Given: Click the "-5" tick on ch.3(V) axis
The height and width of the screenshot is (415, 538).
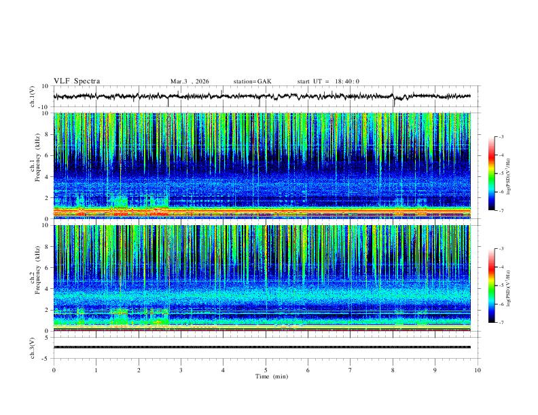Looking at the screenshot, I should pos(46,359).
